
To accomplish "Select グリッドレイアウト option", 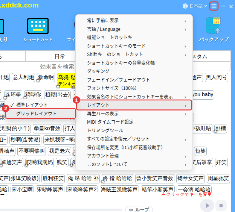I will point(40,114).
